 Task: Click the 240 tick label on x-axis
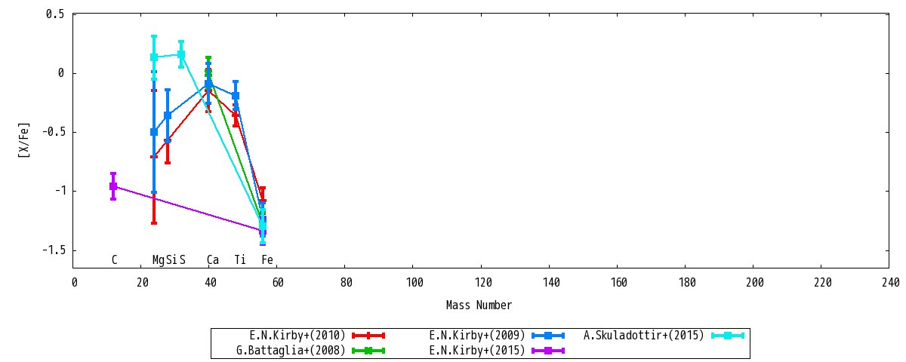pos(890,283)
